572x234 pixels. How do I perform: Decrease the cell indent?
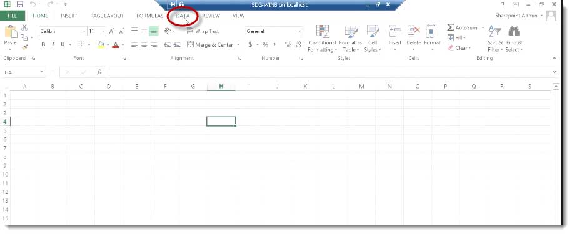tap(168, 45)
